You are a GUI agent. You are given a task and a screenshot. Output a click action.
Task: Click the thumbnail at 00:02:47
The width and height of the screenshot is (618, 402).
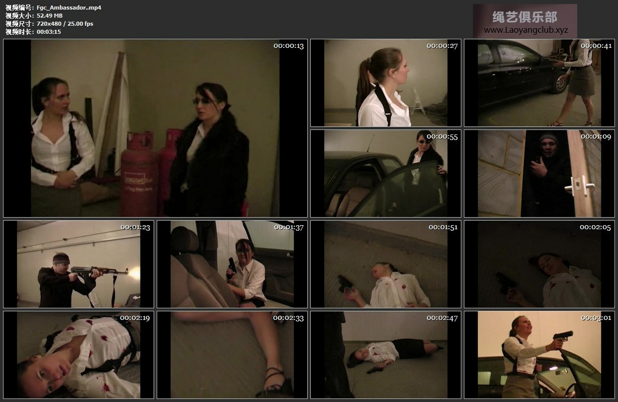tap(385, 355)
